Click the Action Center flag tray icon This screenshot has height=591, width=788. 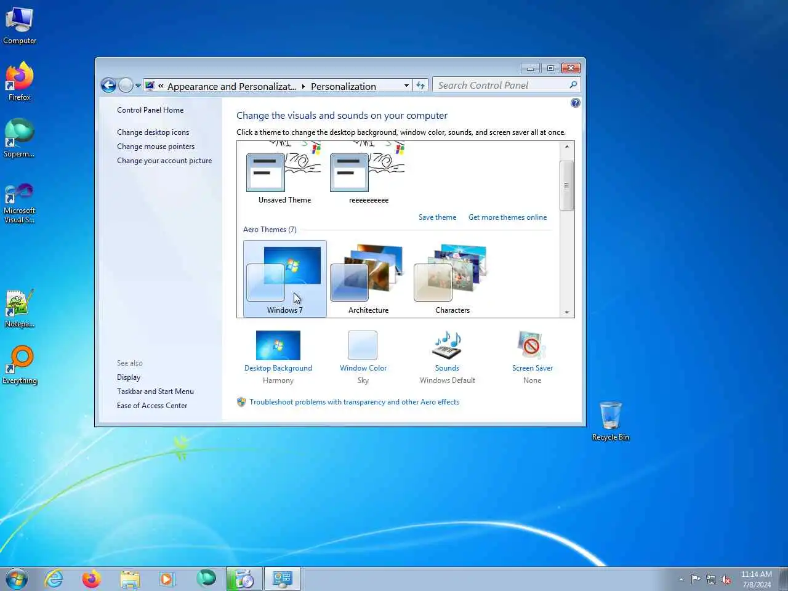(696, 579)
